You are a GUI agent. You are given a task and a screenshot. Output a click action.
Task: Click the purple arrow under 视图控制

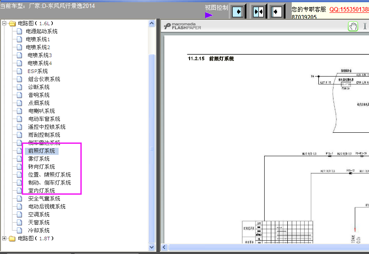click(209, 15)
